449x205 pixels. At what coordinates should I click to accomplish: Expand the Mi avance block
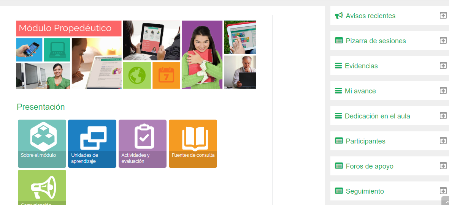(x=443, y=90)
